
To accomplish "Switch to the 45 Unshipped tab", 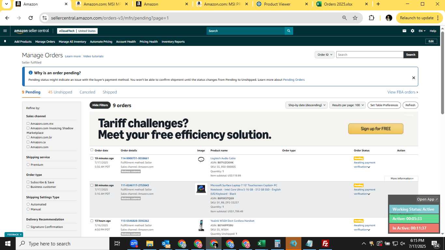I will pos(60,92).
